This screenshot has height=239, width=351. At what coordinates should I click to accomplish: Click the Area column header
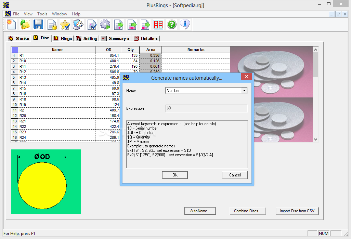click(x=151, y=50)
